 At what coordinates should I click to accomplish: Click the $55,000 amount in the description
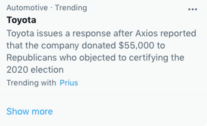pos(136,45)
